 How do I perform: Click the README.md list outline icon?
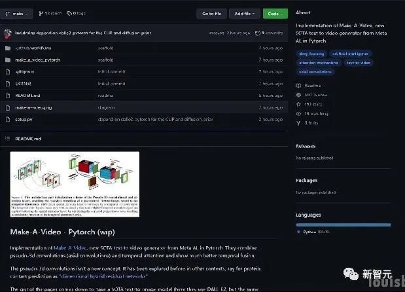(x=7, y=139)
